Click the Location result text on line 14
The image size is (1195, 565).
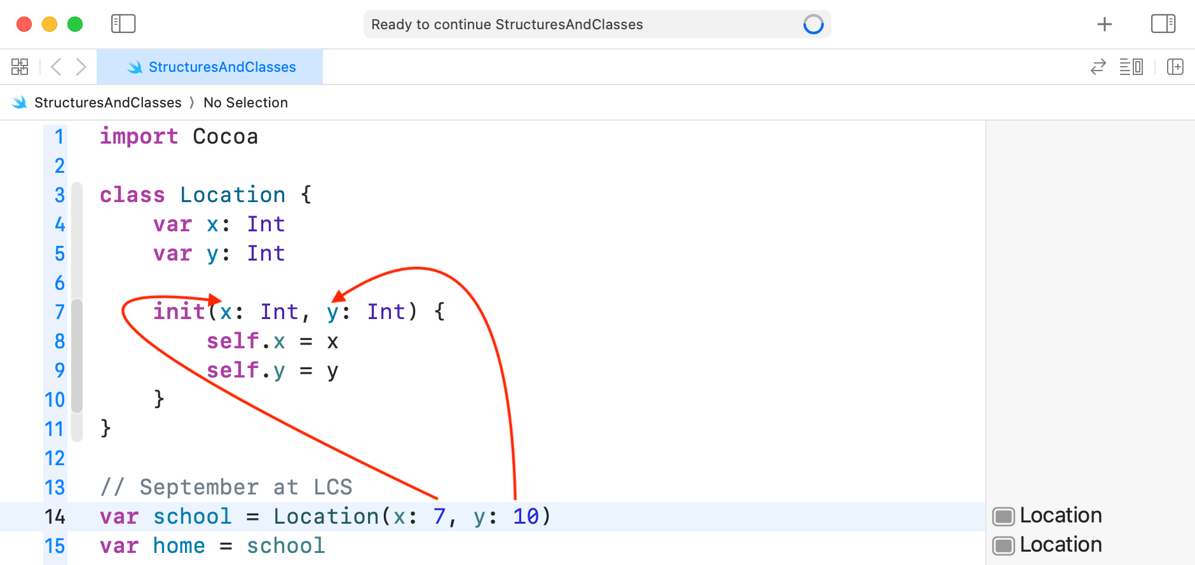pos(1060,515)
